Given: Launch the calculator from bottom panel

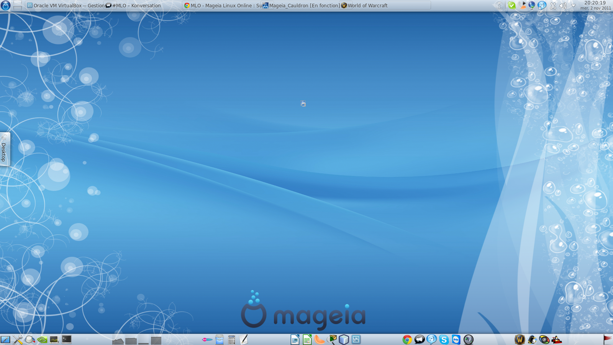Looking at the screenshot, I should [x=231, y=339].
